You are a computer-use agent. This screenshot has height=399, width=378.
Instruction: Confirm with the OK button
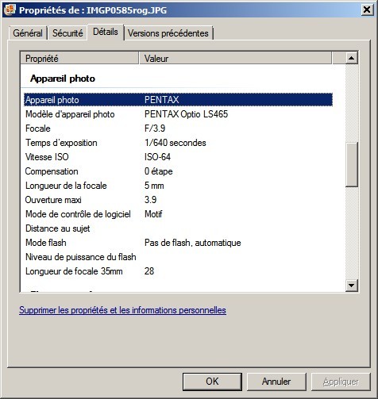pyautogui.click(x=212, y=382)
